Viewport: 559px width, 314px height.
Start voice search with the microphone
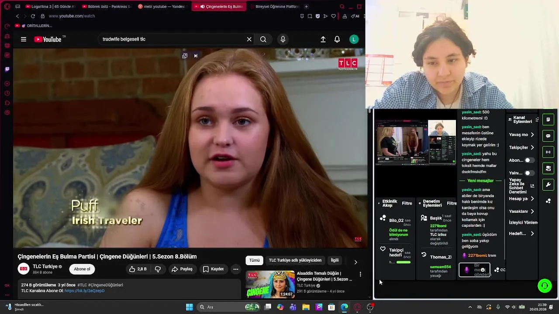283,39
